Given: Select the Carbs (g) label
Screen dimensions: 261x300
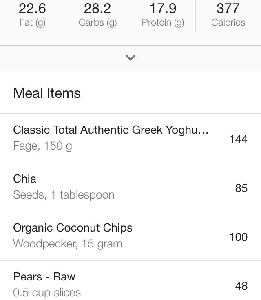Looking at the screenshot, I should (97, 22).
